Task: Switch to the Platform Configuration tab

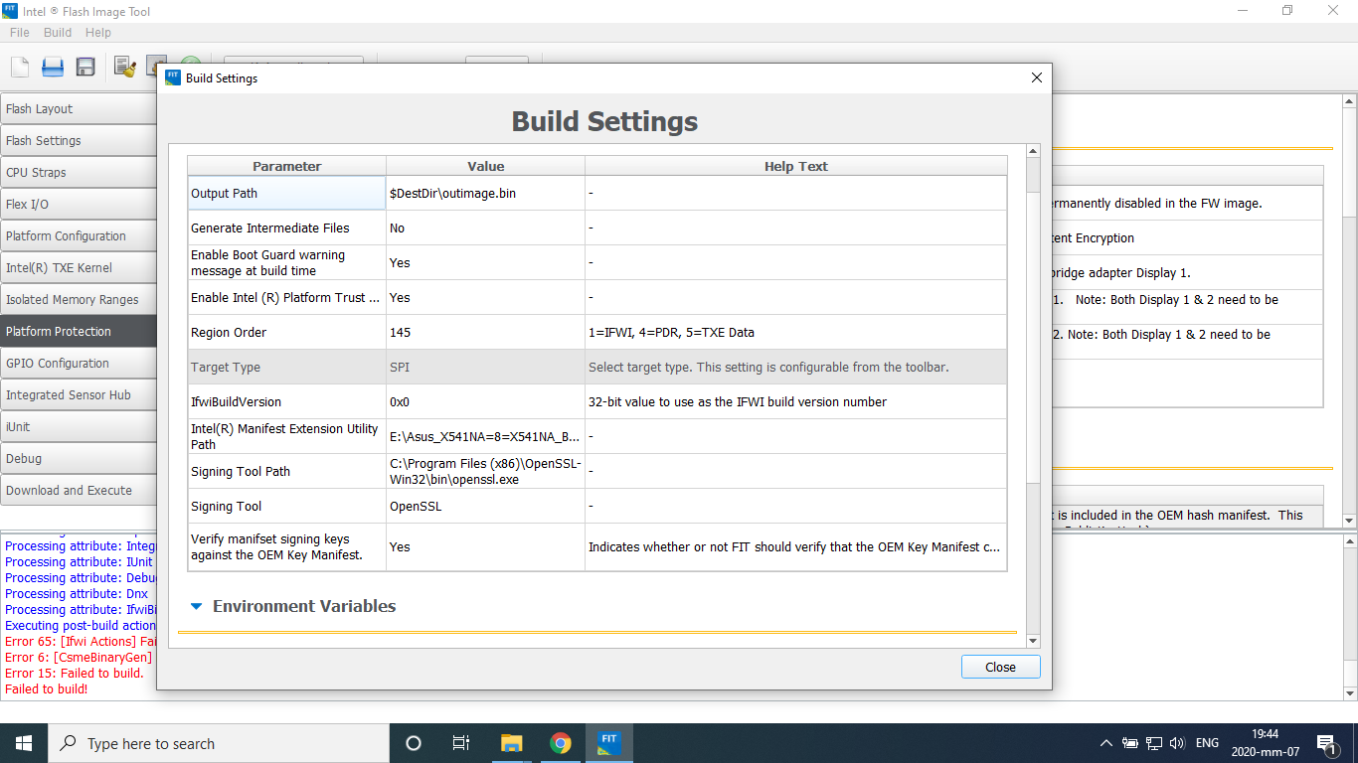Action: [79, 235]
